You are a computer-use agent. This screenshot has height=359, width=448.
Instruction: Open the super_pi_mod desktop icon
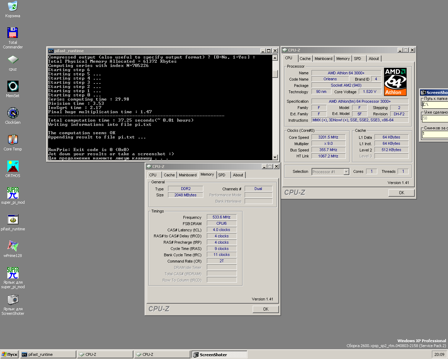coord(13,196)
